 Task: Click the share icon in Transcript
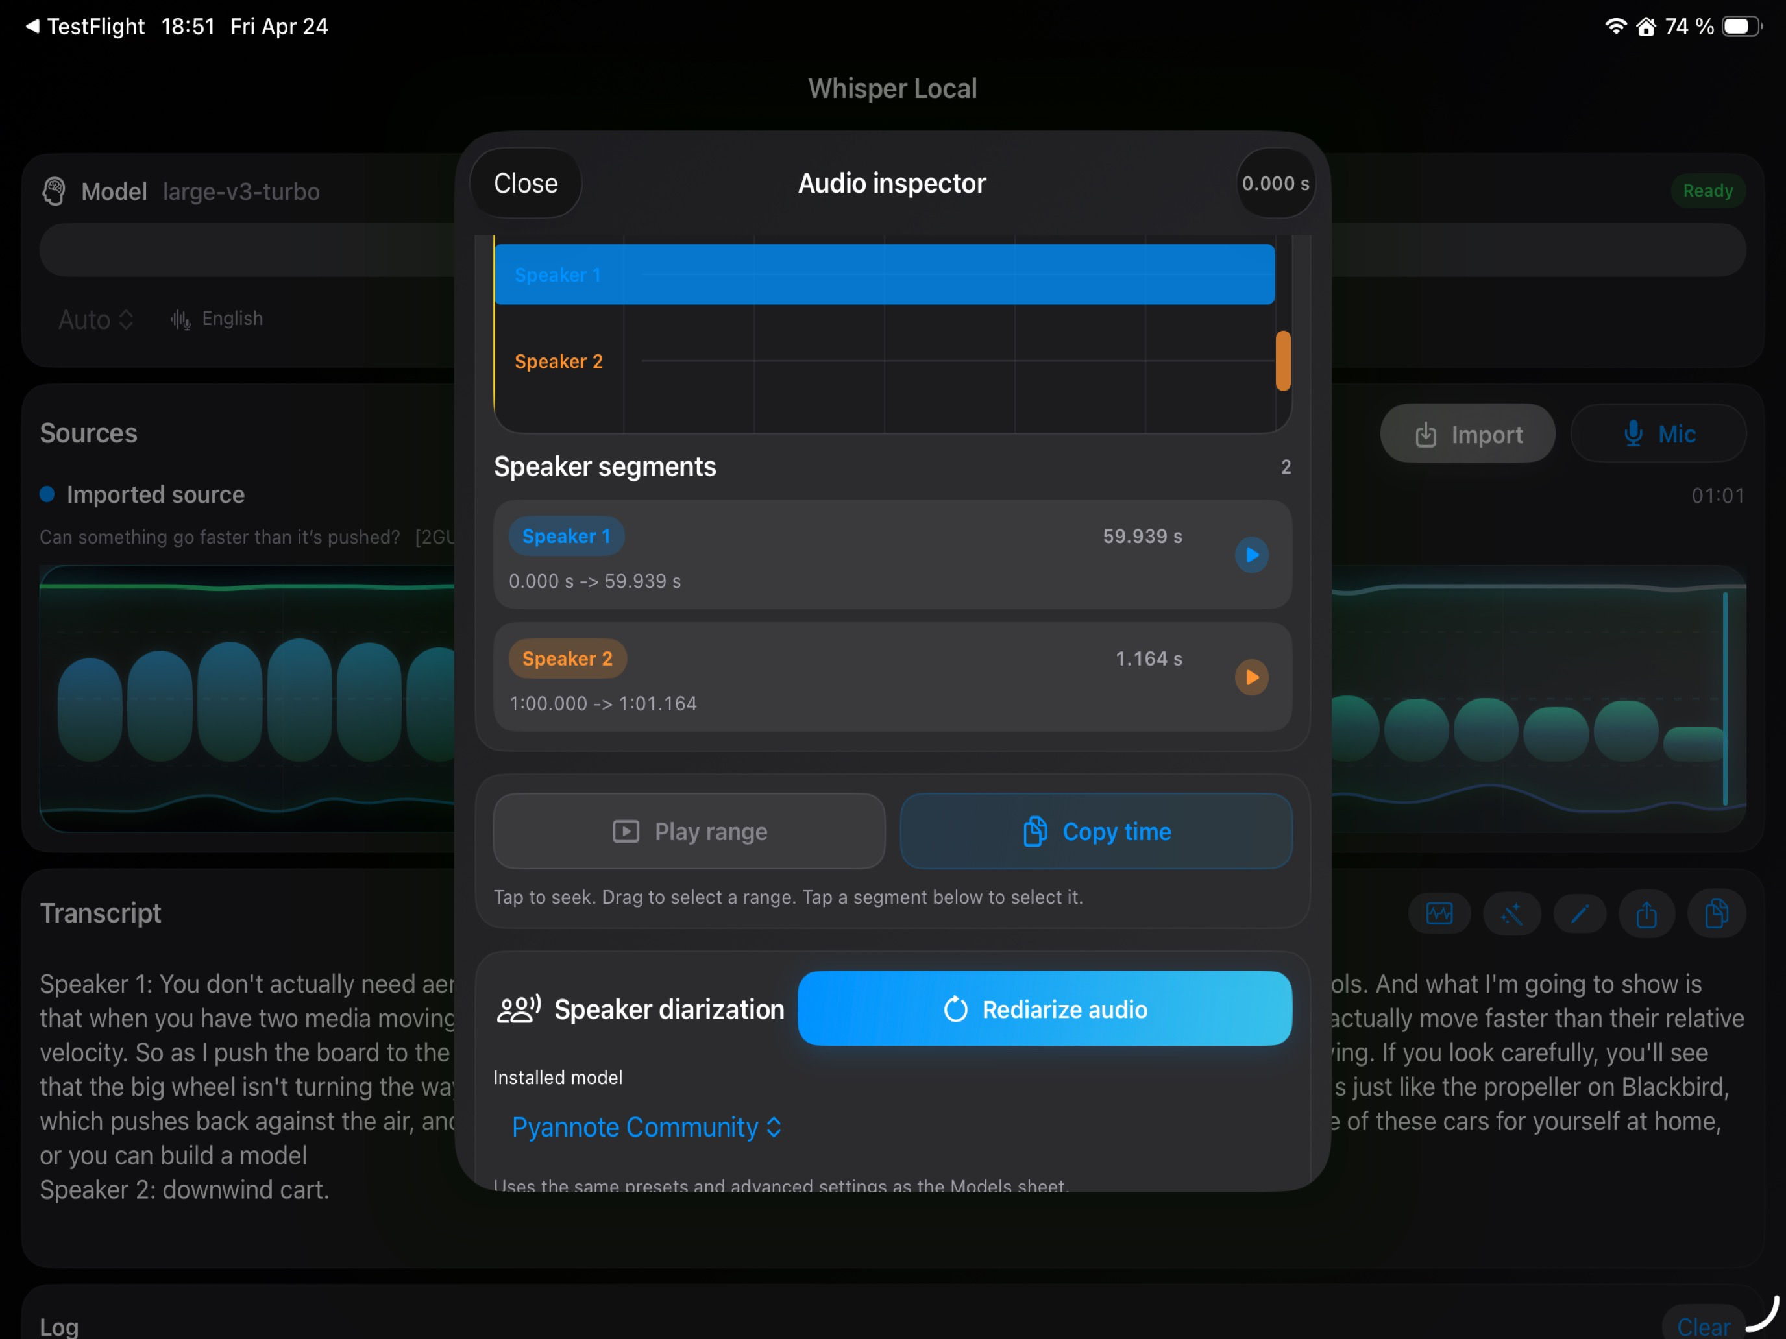click(x=1646, y=913)
